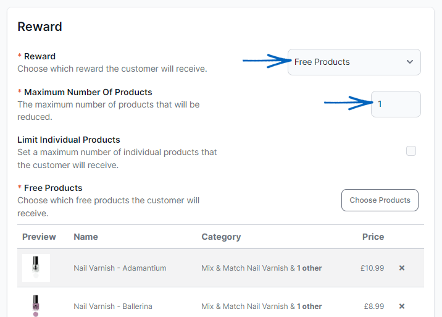Open the Reward type dropdown
Viewport: 442px width, 317px height.
pyautogui.click(x=354, y=62)
